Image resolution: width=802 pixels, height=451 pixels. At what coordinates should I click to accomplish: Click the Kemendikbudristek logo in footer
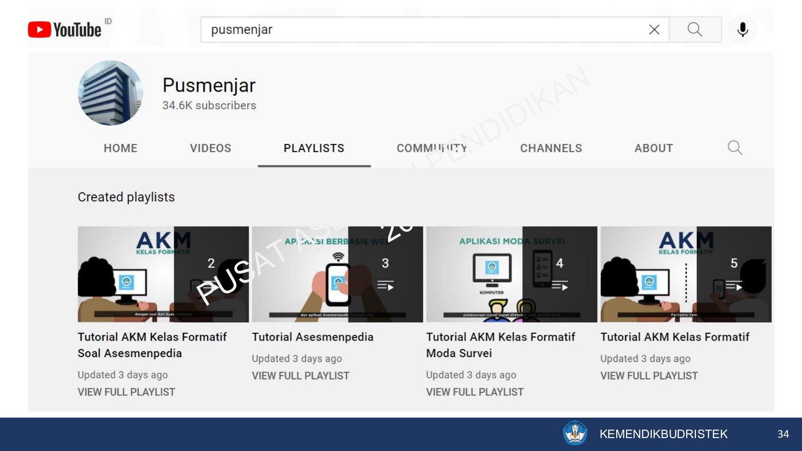pos(575,433)
